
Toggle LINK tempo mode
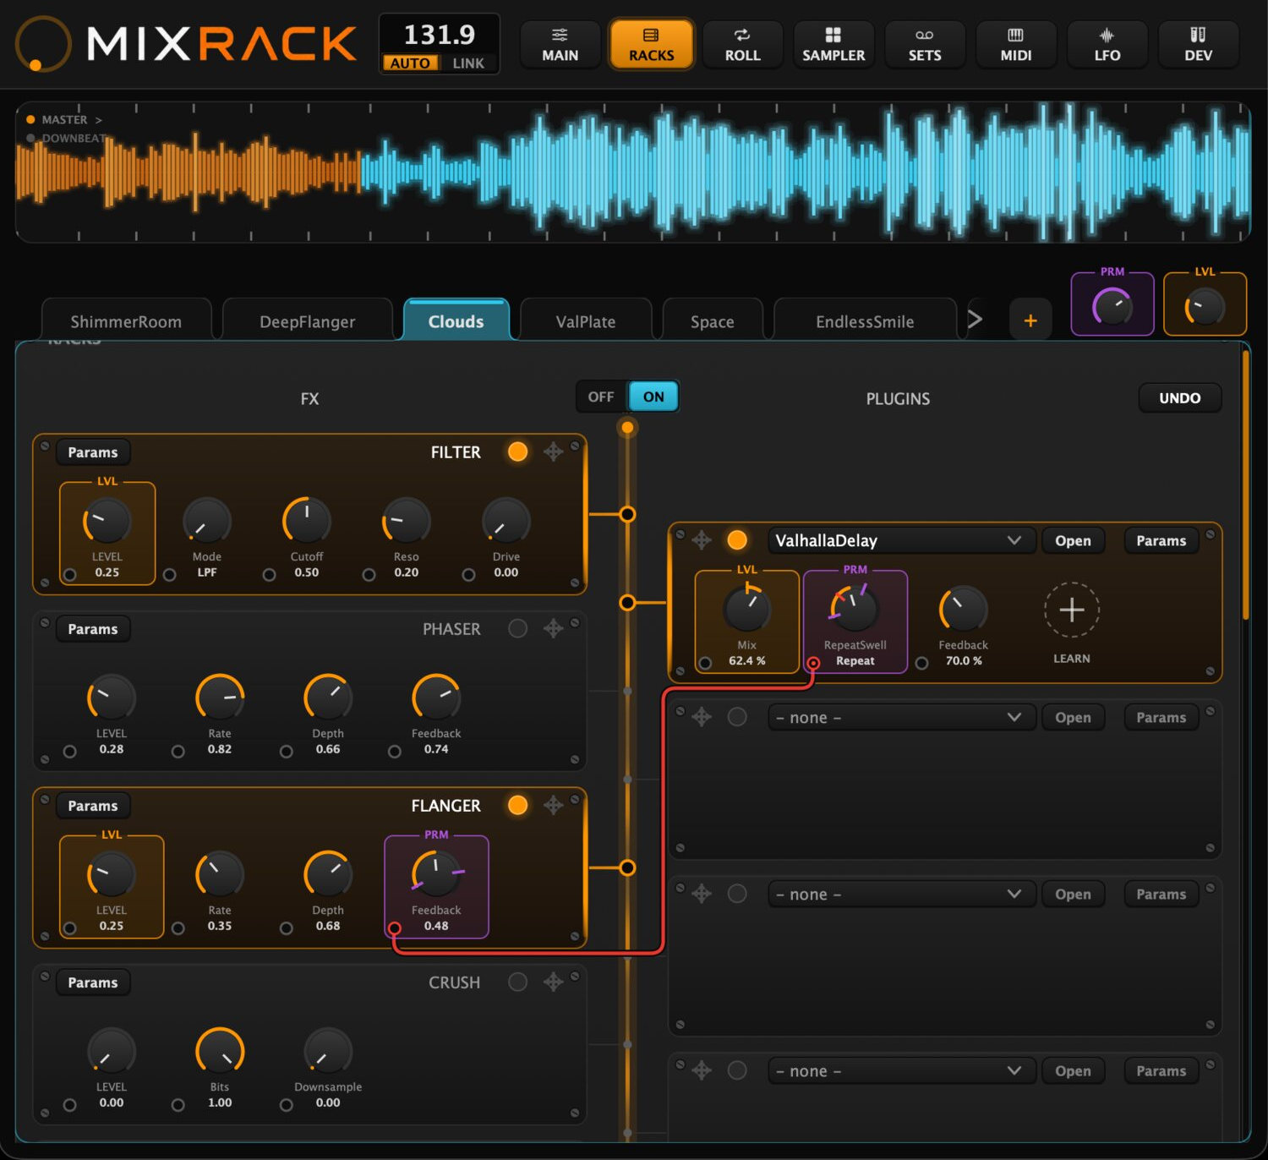pyautogui.click(x=468, y=63)
